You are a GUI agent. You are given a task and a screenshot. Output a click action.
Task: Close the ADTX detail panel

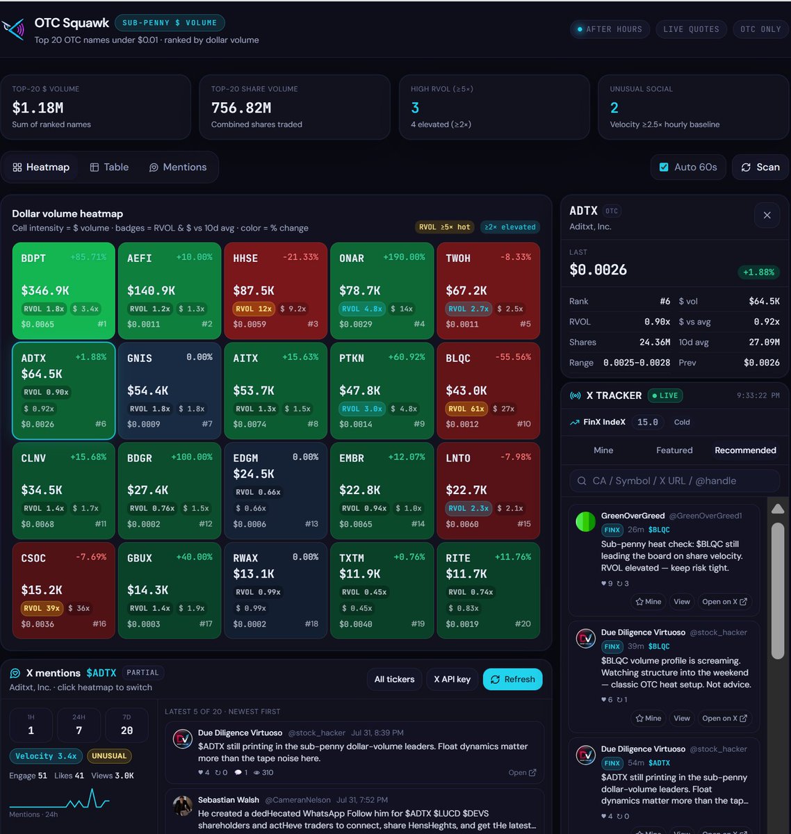(767, 215)
